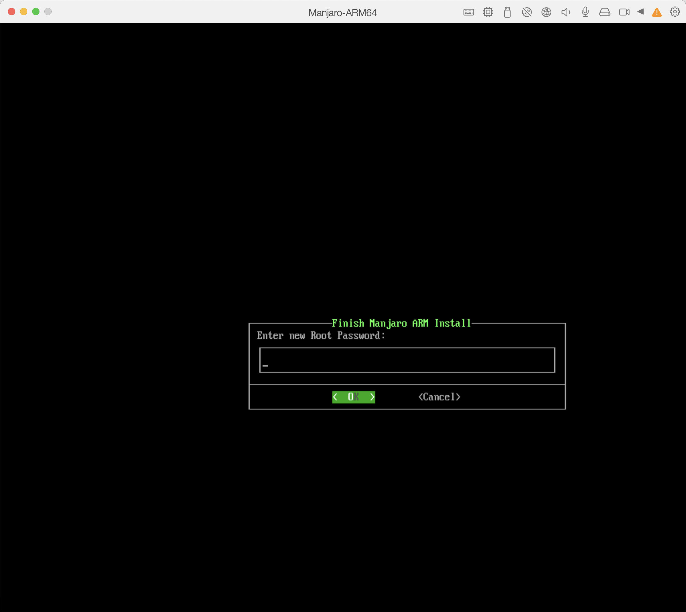This screenshot has height=612, width=686.
Task: Close the window with red button
Action: [x=12, y=12]
